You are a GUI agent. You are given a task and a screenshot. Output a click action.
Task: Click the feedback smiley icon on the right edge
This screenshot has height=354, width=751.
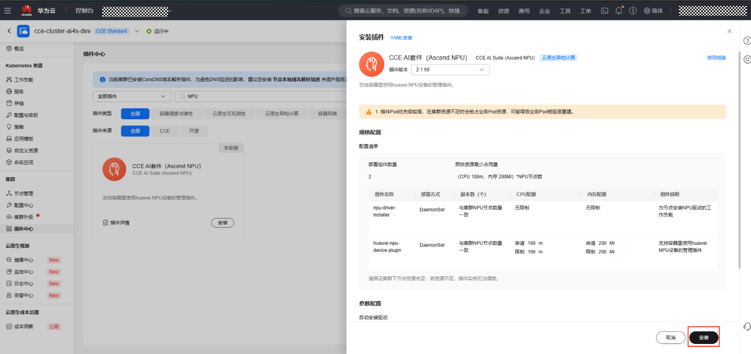[747, 59]
